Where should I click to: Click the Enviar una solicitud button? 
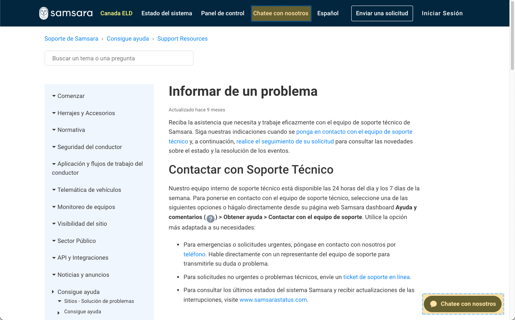pos(382,13)
